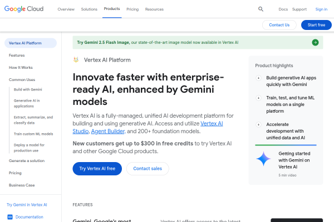334x222 pixels.
Task: Click icon beside Build generative AI apps
Action: tap(259, 78)
